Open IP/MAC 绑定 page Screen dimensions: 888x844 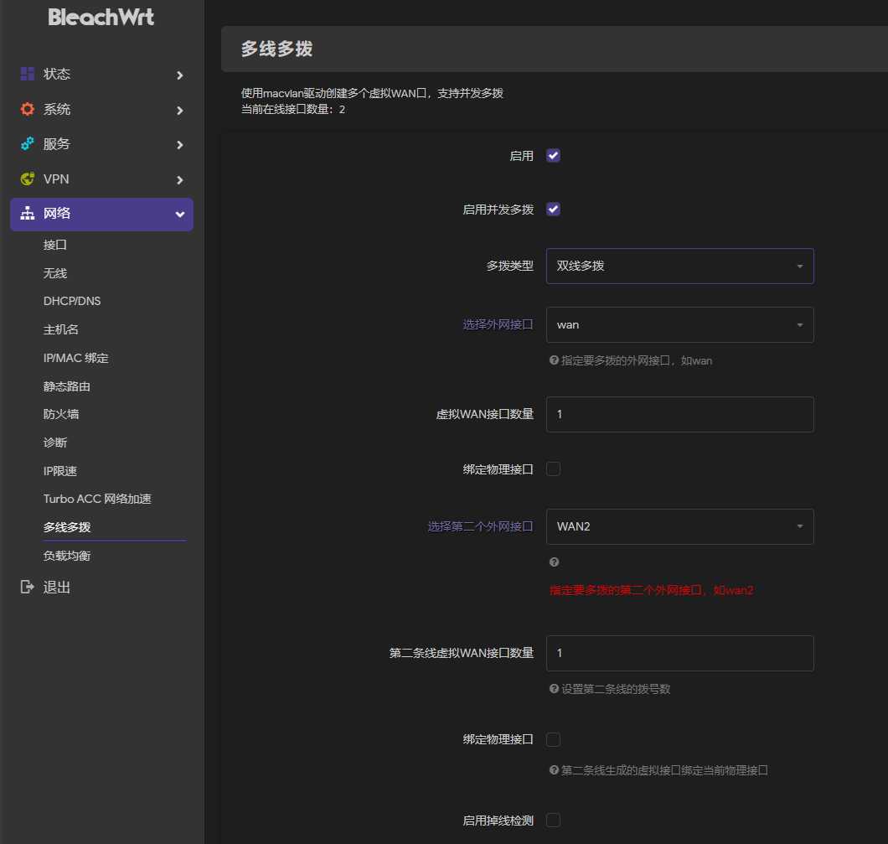76,358
